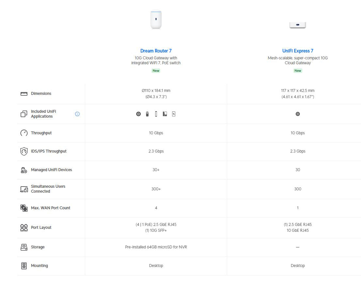Select the 'Dimensions' row label
This screenshot has width=361, height=281.
click(41, 94)
